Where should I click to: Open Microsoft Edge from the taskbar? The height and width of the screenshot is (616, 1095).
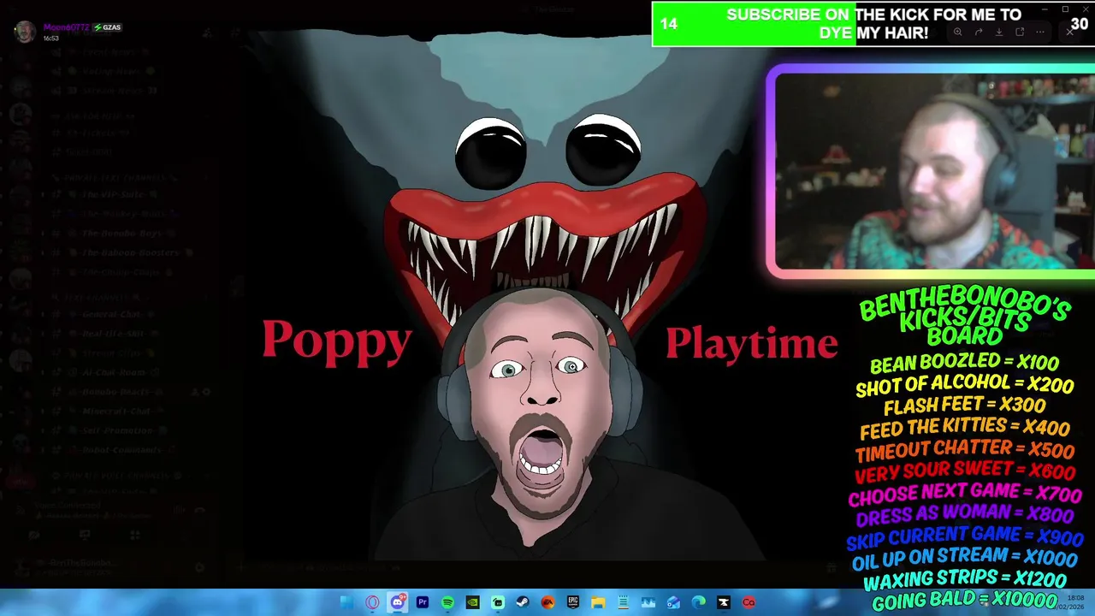tap(698, 602)
